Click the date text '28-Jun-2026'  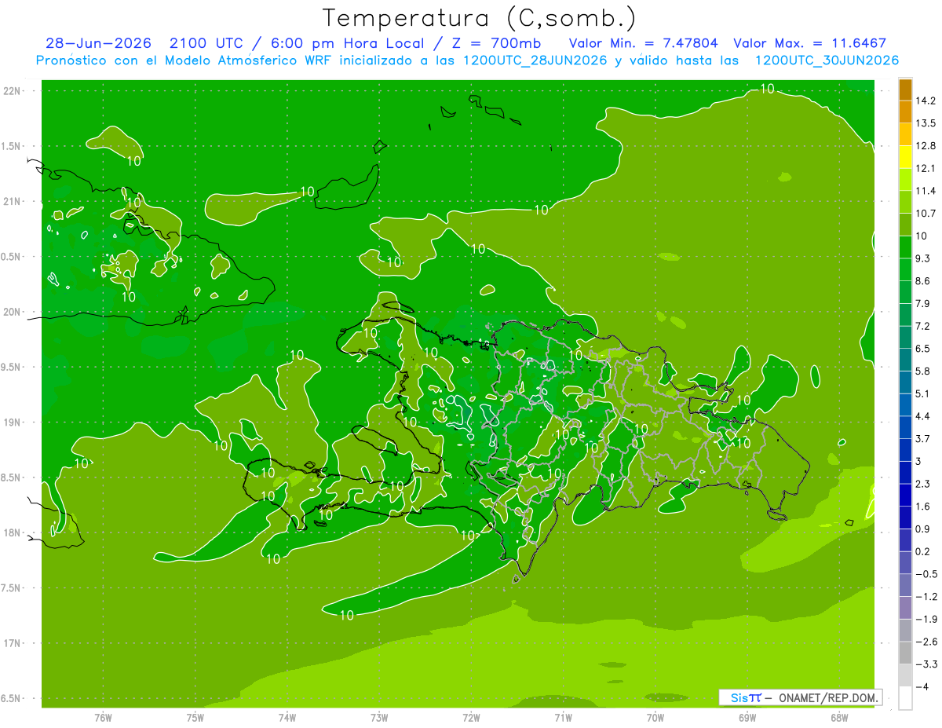(98, 43)
